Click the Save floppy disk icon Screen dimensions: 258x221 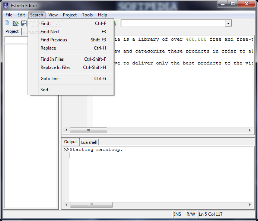click(x=24, y=23)
